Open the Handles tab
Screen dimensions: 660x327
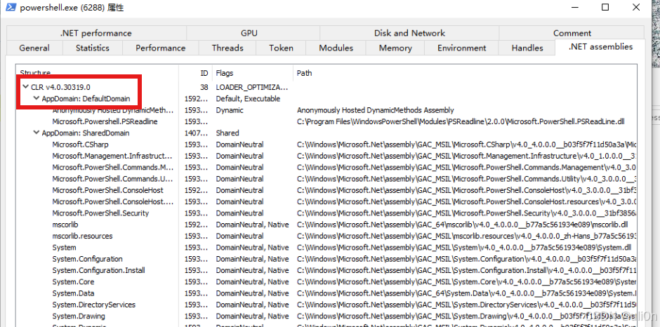click(527, 48)
